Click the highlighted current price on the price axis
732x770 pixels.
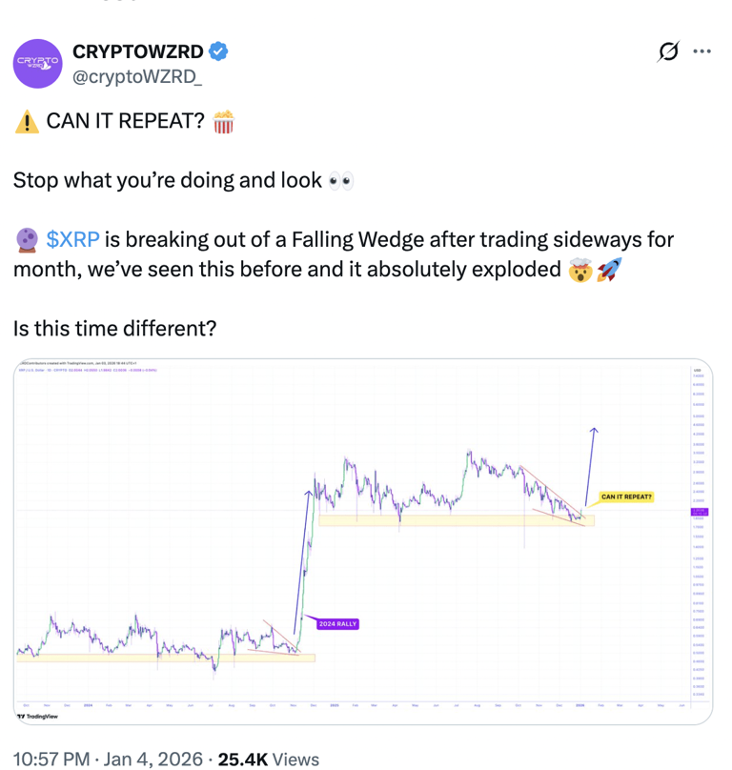[699, 513]
